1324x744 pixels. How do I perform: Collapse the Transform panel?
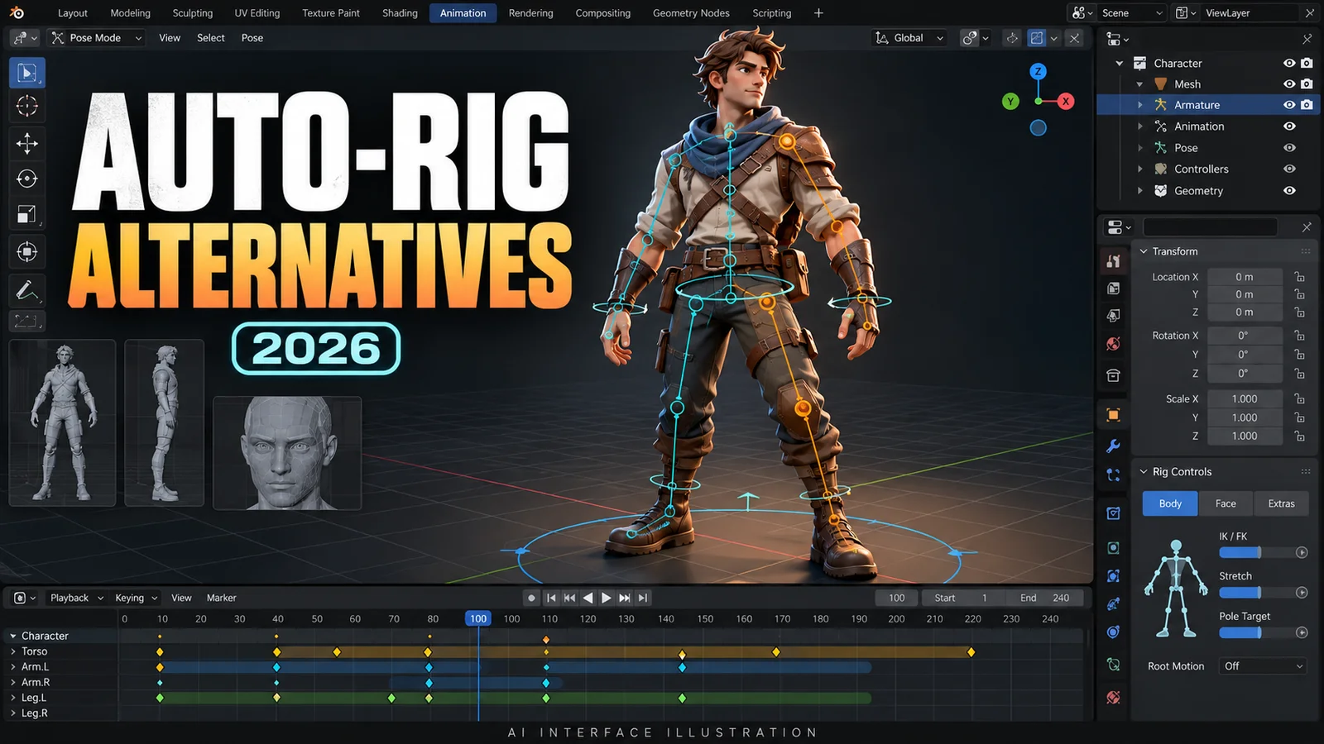[1144, 251]
